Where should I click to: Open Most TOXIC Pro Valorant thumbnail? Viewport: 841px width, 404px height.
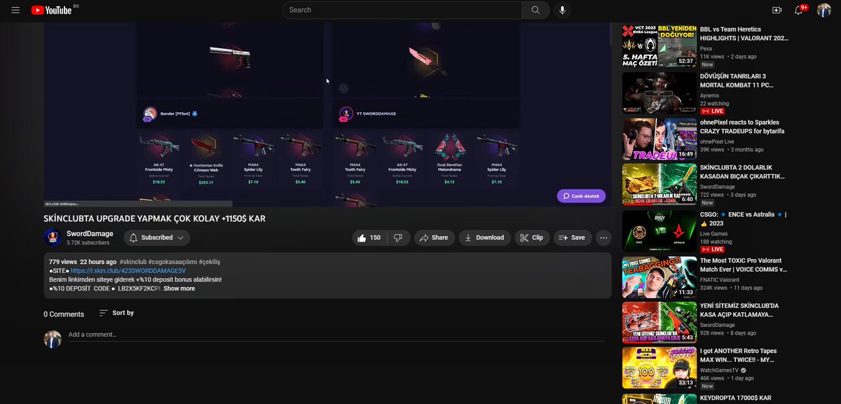pyautogui.click(x=659, y=277)
